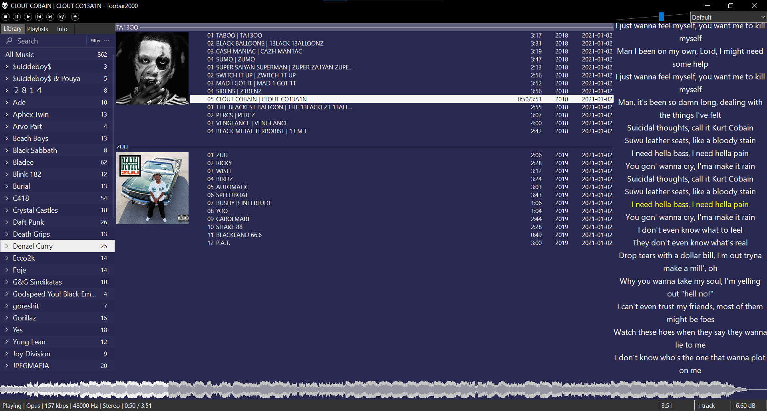This screenshot has width=767, height=411.
Task: Click the TA13OO album cover art
Action: point(152,68)
